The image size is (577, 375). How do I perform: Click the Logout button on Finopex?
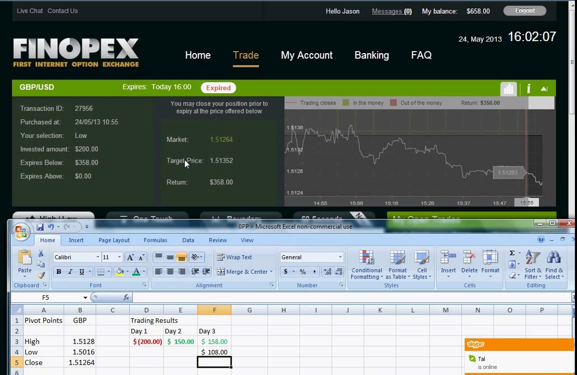[525, 10]
